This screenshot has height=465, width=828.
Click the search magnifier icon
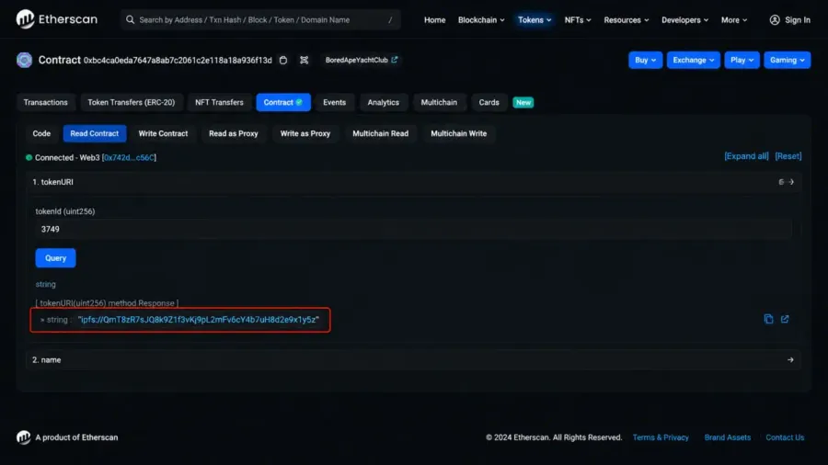click(130, 20)
